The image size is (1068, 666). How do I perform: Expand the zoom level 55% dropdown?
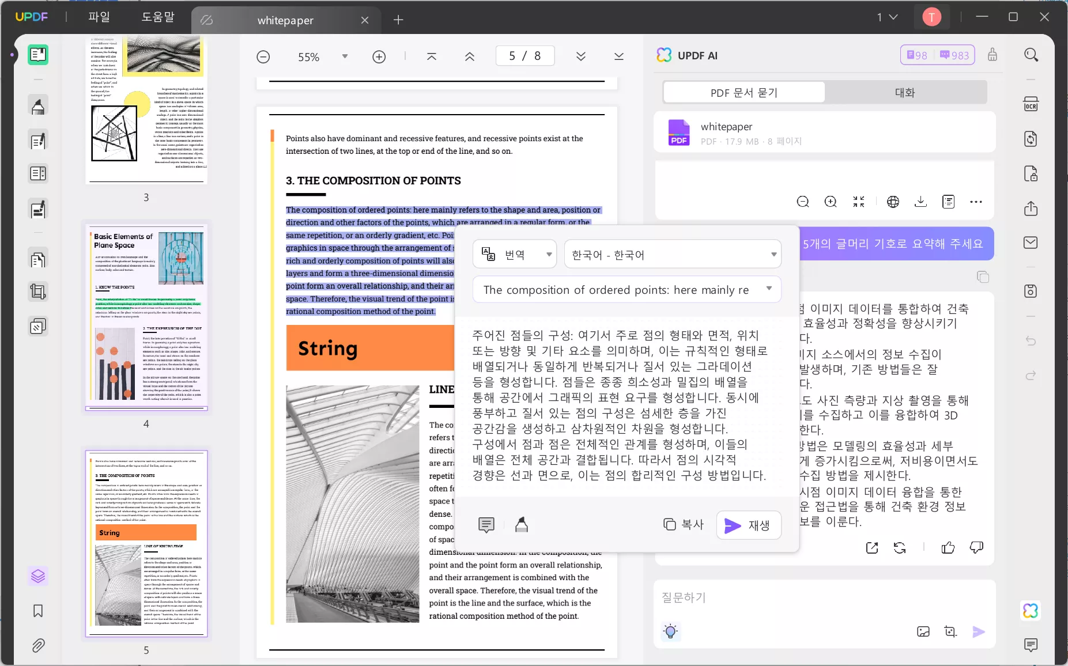click(345, 56)
